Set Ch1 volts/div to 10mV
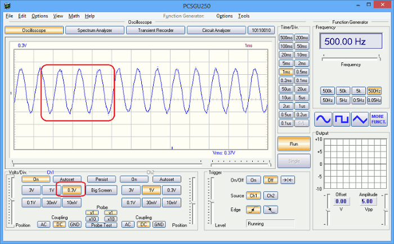The height and width of the screenshot is (244, 394). [72, 202]
